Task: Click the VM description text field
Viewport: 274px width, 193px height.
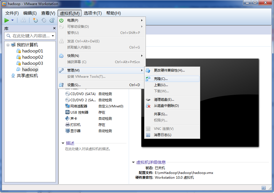Action: [88, 149]
